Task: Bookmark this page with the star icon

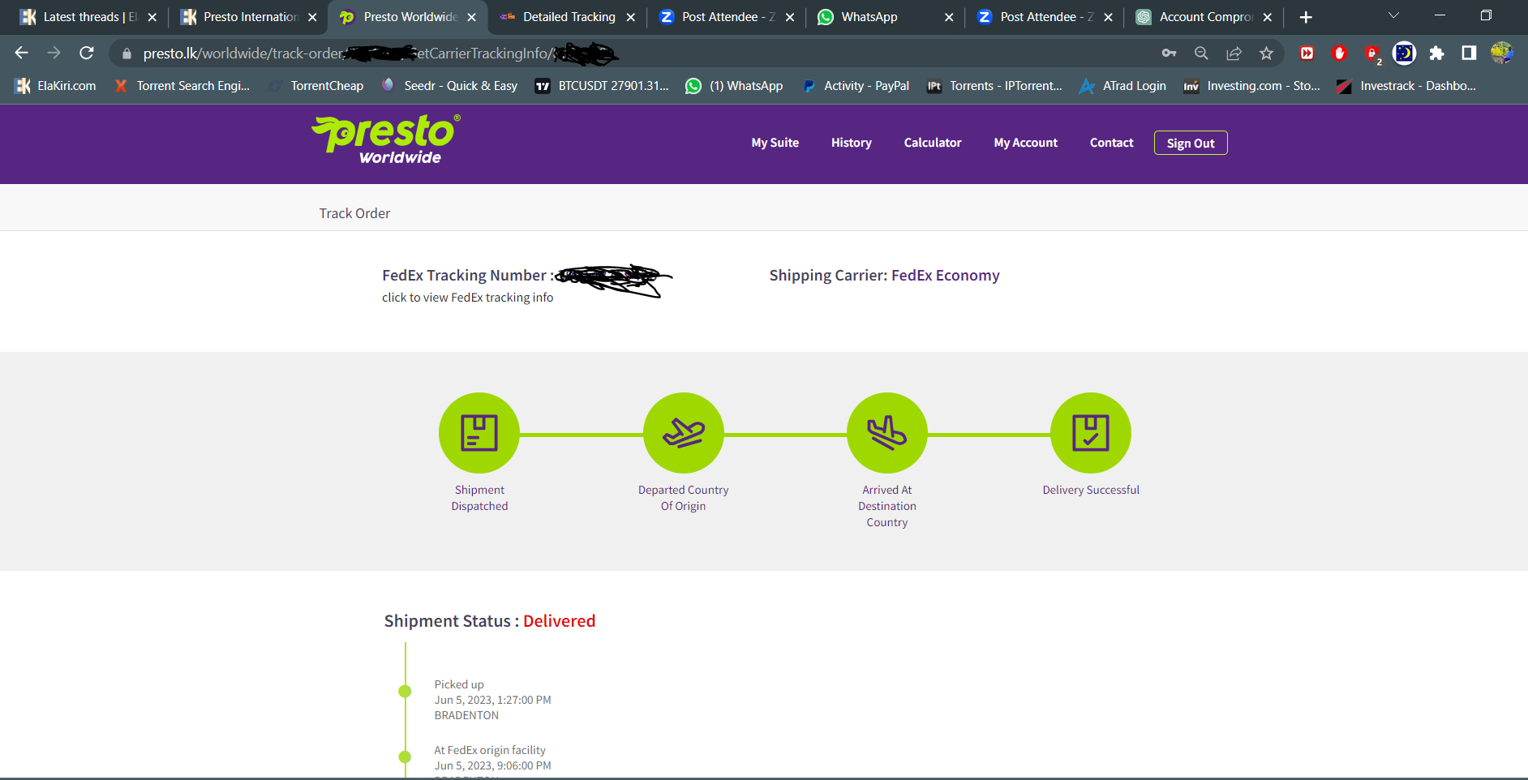Action: [x=1266, y=54]
